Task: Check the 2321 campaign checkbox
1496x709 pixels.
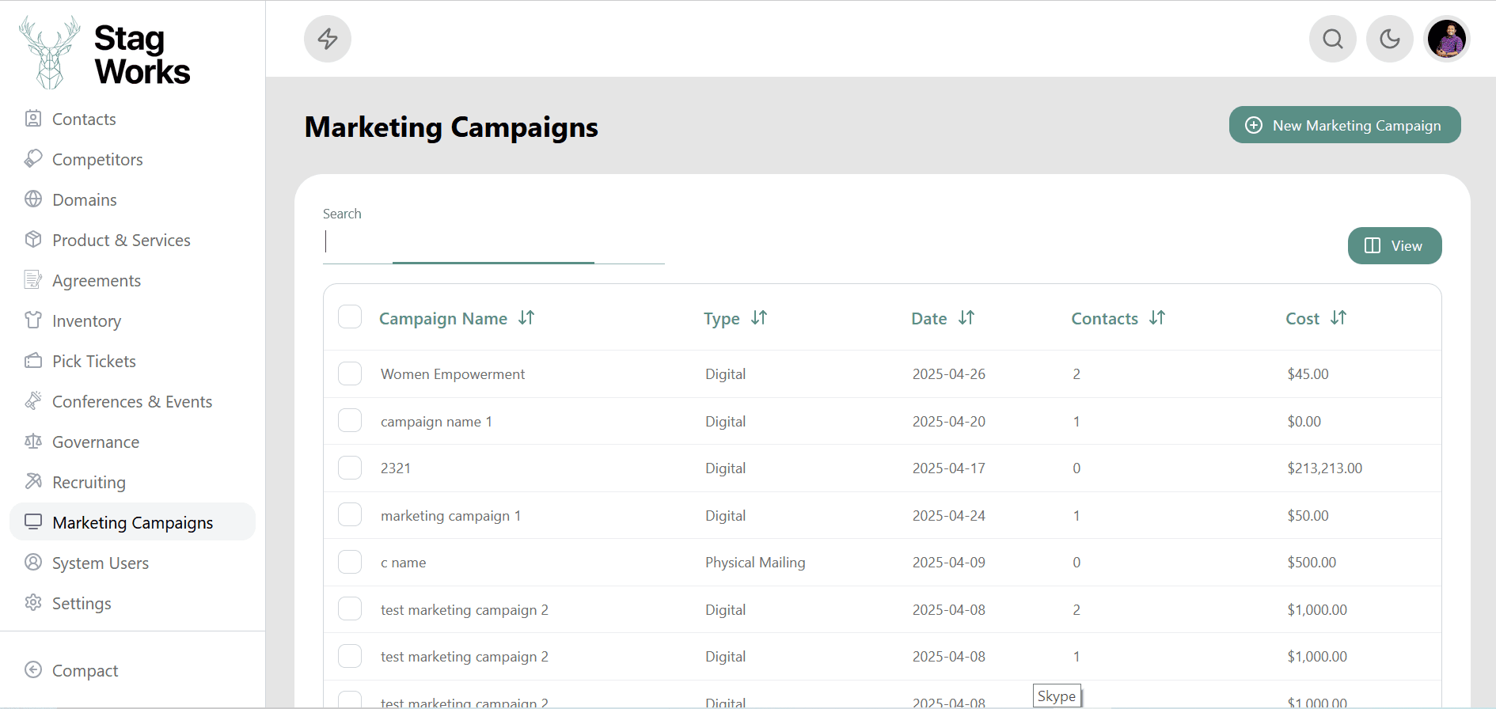Action: pyautogui.click(x=350, y=468)
